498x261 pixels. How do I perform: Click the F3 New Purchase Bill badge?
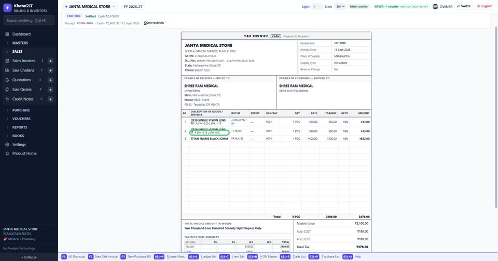click(123, 256)
